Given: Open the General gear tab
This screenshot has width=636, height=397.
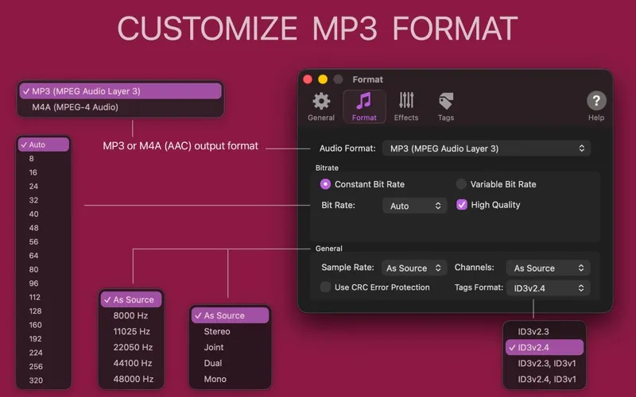Looking at the screenshot, I should [321, 106].
